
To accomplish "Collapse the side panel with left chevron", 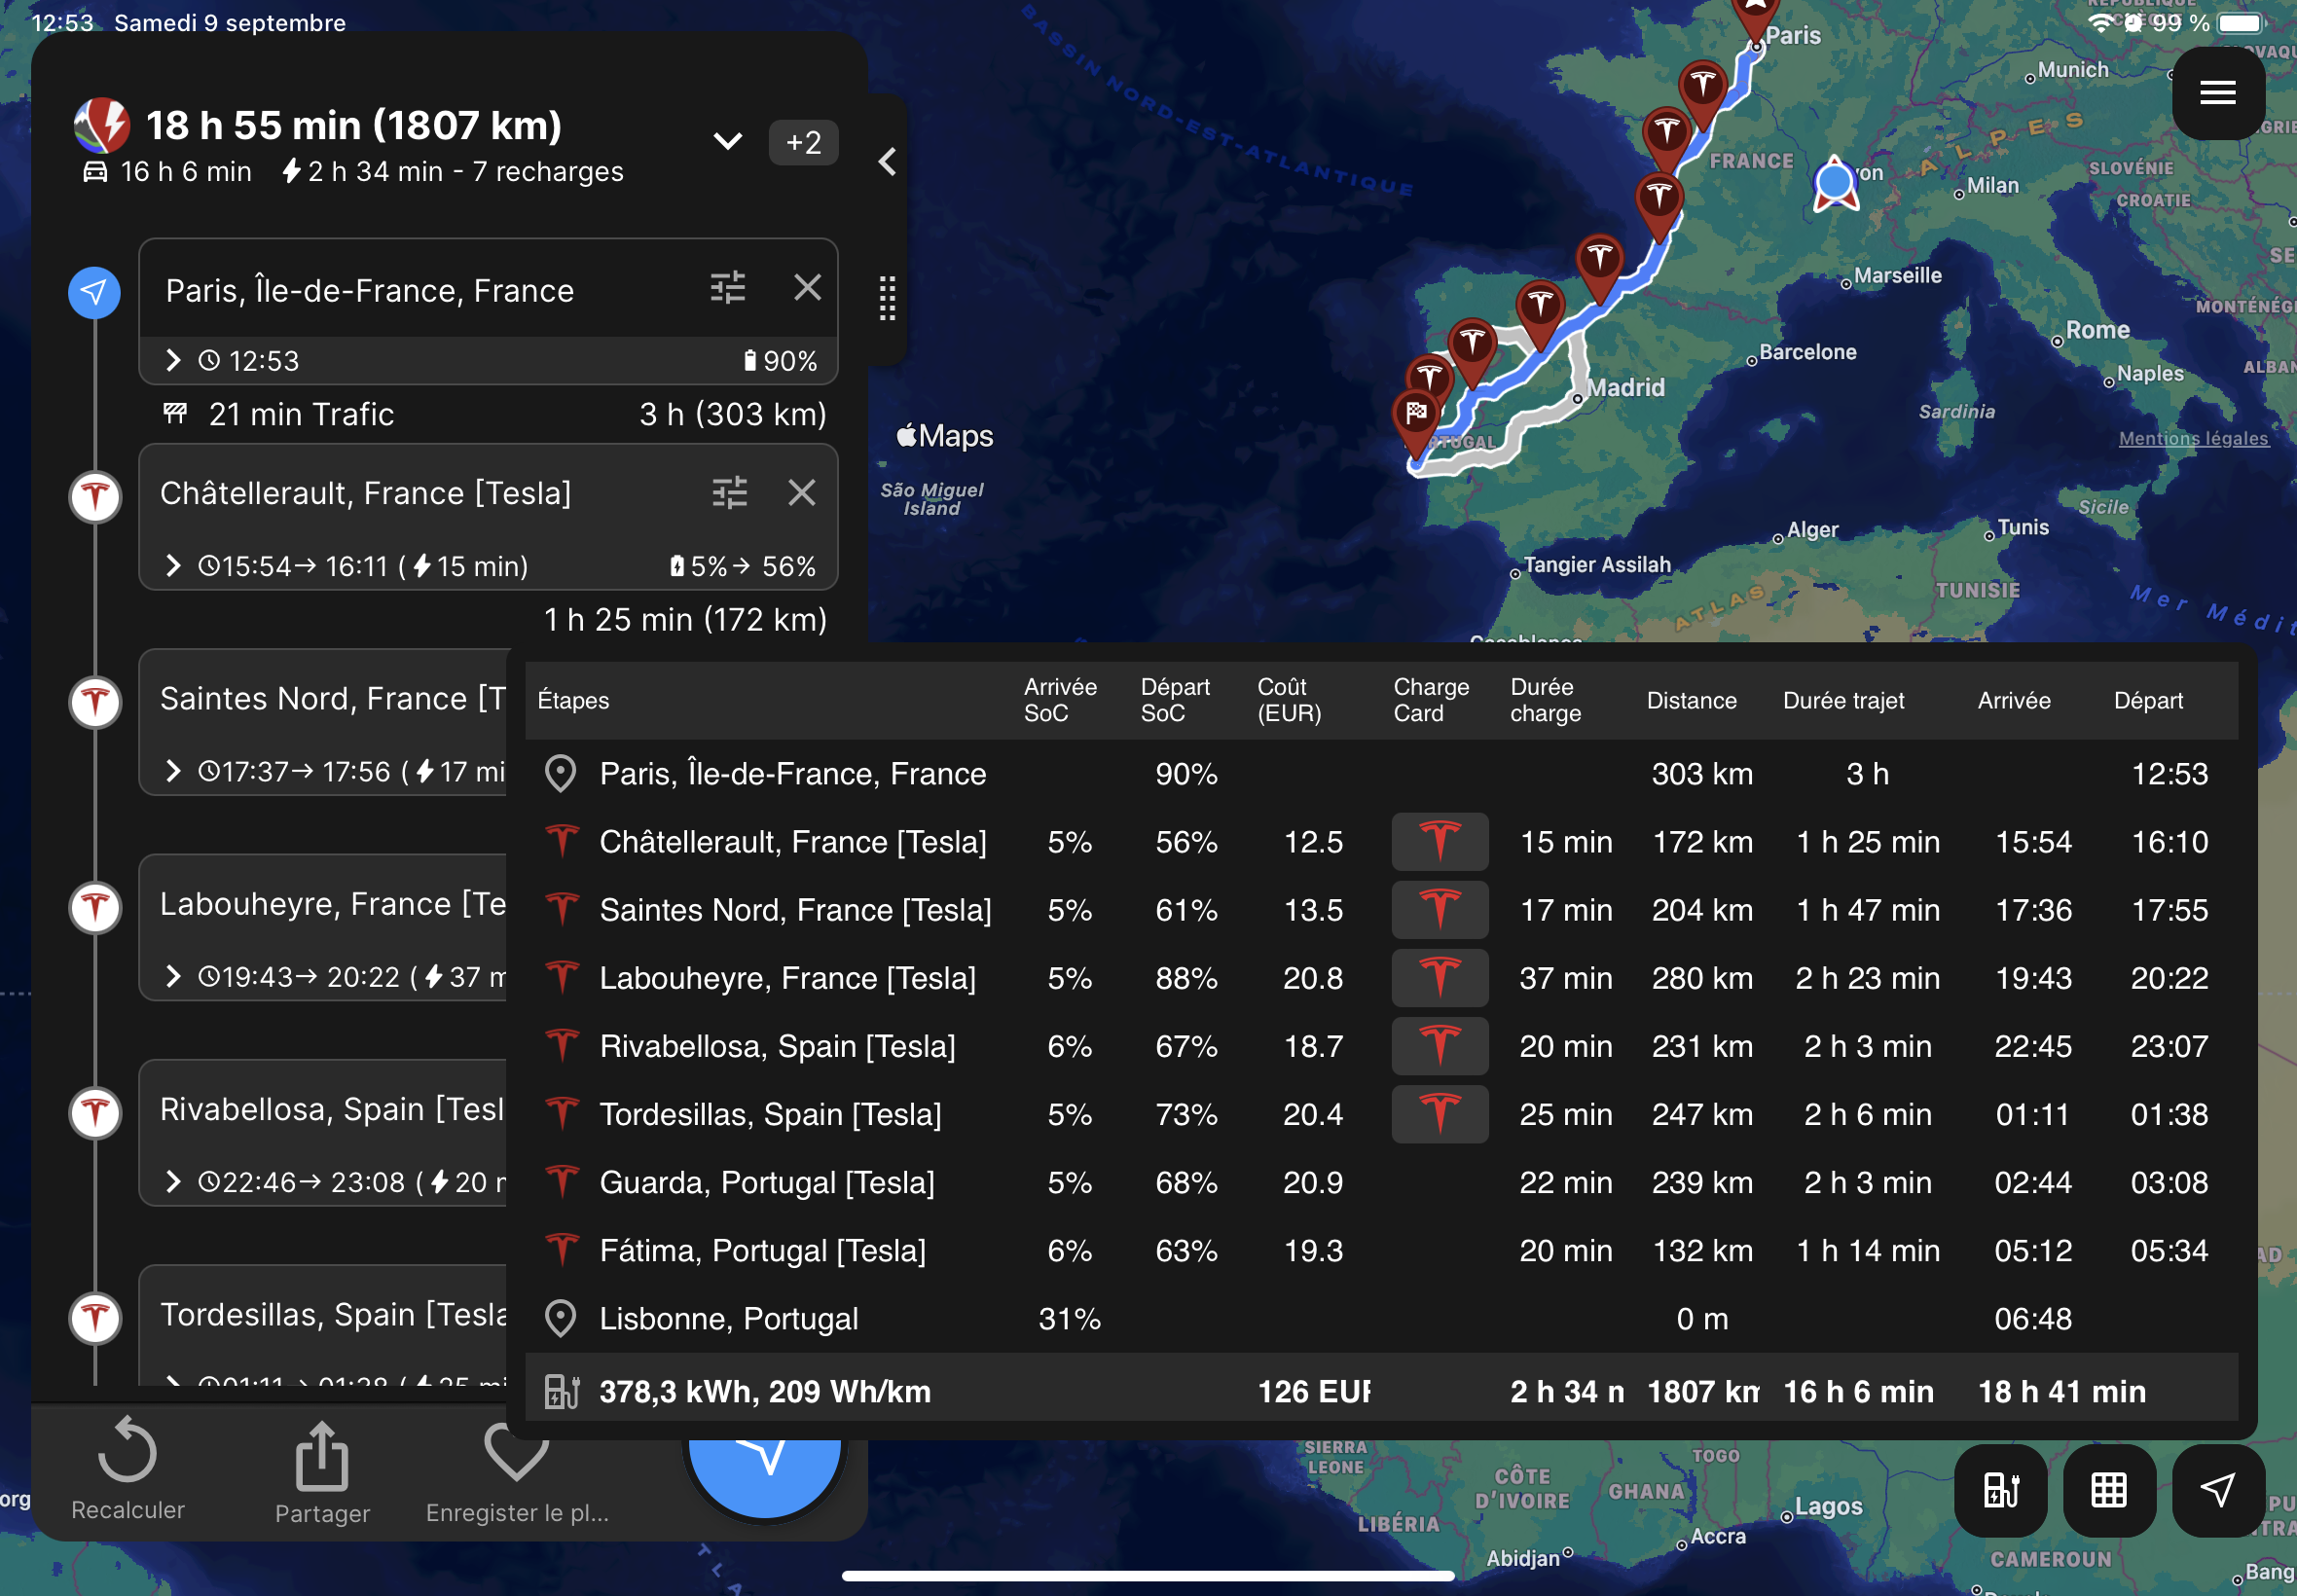I will pos(887,162).
